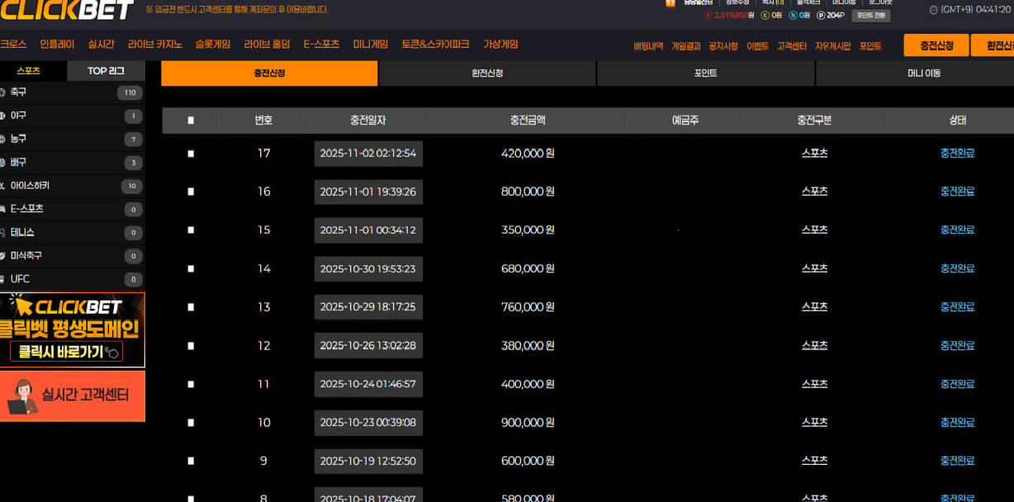The image size is (1014, 502).
Task: Check the box for deposit row 17
Action: 191,154
